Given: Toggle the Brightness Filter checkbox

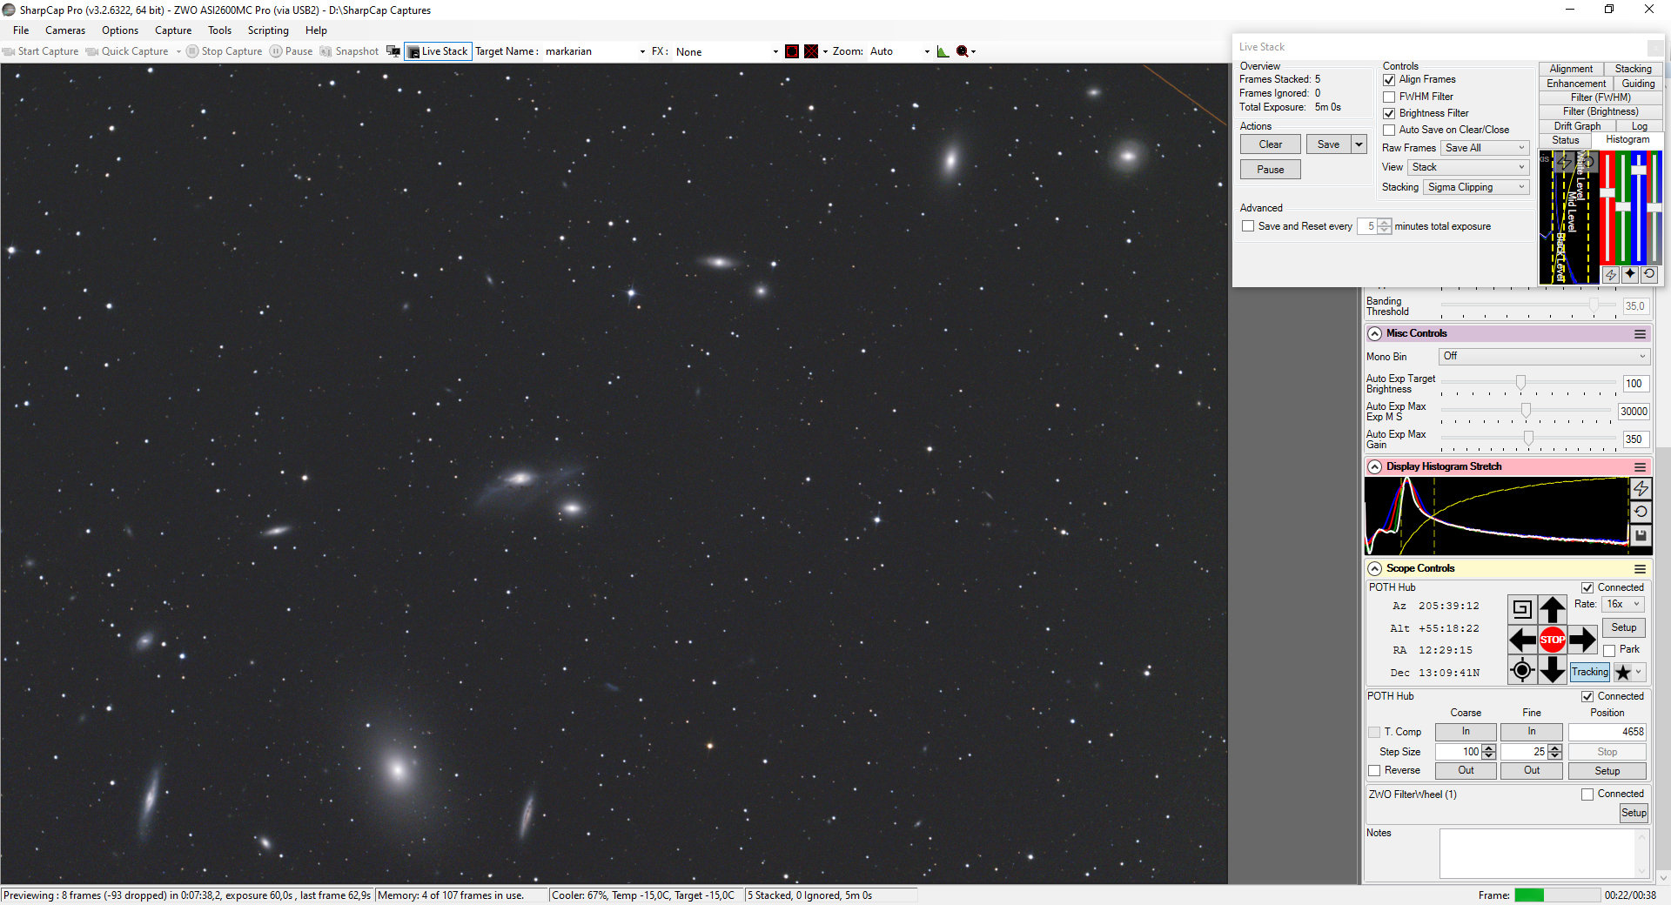Looking at the screenshot, I should (1389, 113).
